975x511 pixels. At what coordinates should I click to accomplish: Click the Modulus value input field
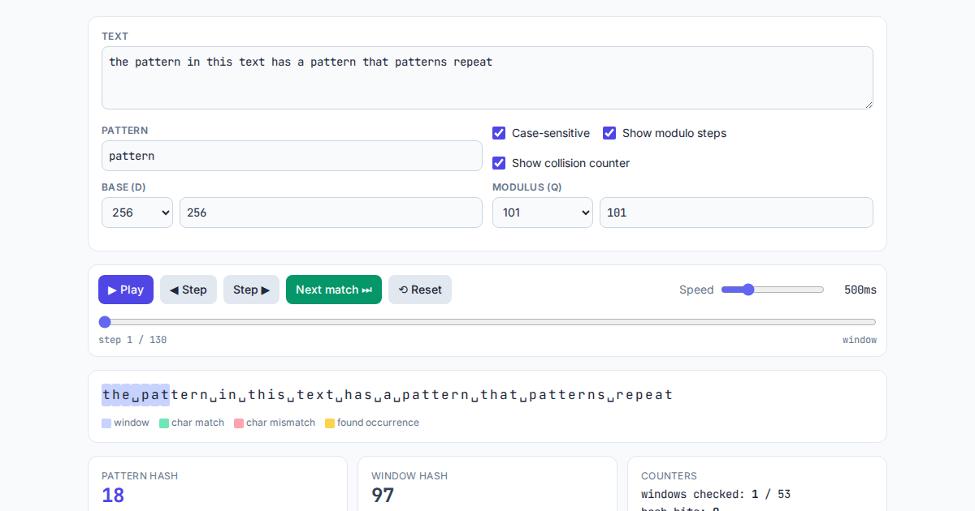pyautogui.click(x=736, y=213)
